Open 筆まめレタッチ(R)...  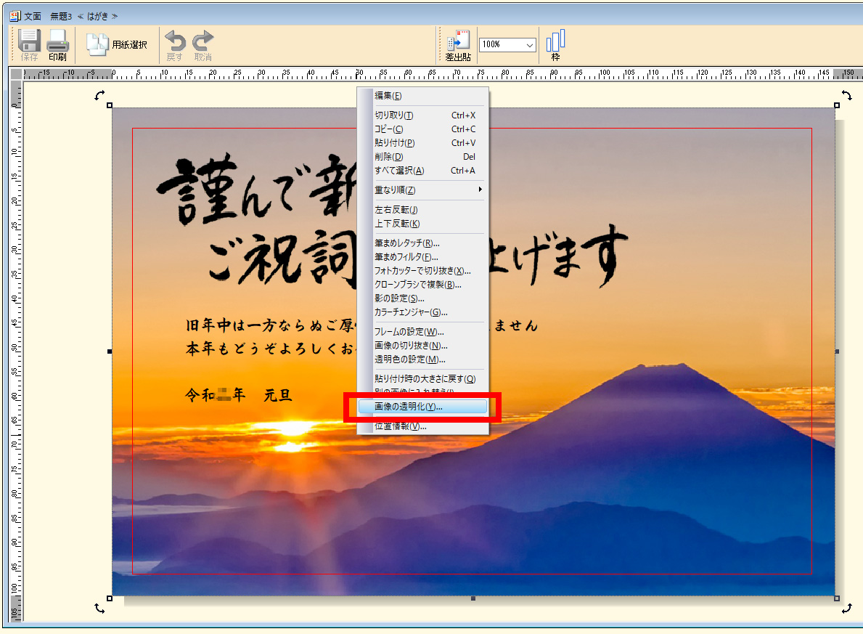point(422,243)
